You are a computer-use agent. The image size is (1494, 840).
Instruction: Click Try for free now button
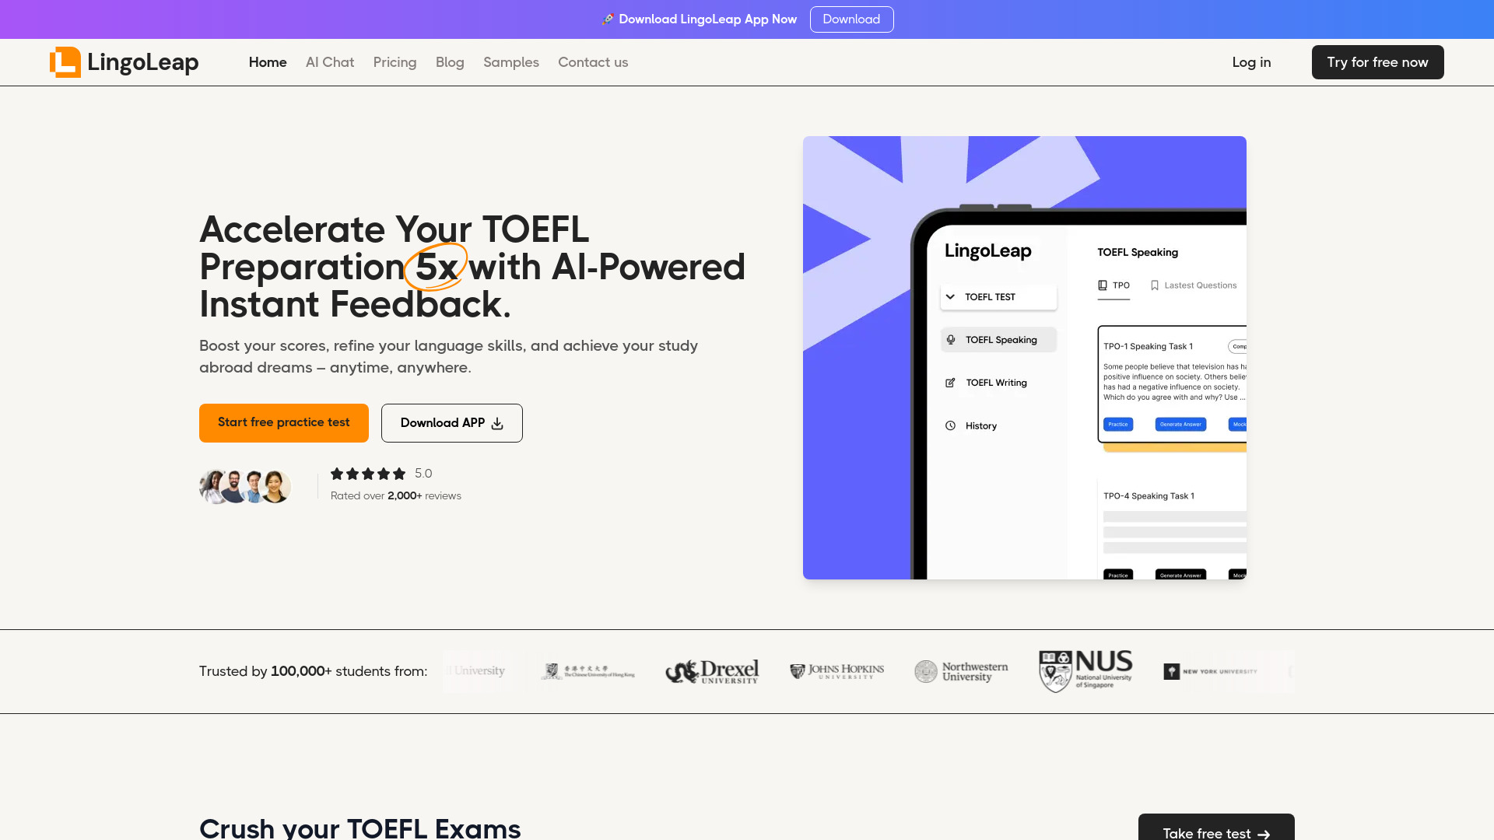pyautogui.click(x=1377, y=61)
